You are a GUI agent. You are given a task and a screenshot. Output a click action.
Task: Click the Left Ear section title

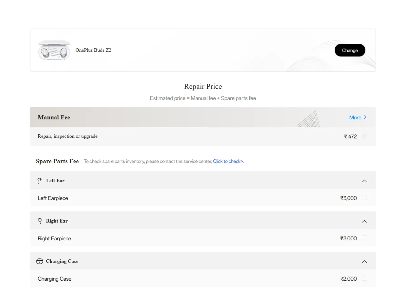55,181
